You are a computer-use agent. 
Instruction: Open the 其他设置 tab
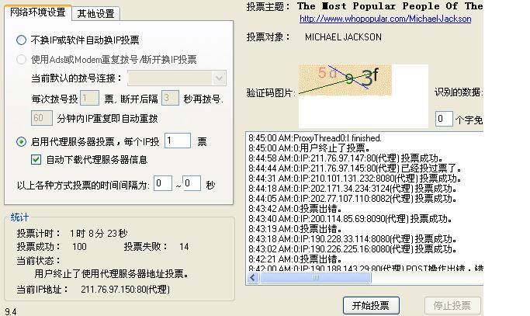95,13
